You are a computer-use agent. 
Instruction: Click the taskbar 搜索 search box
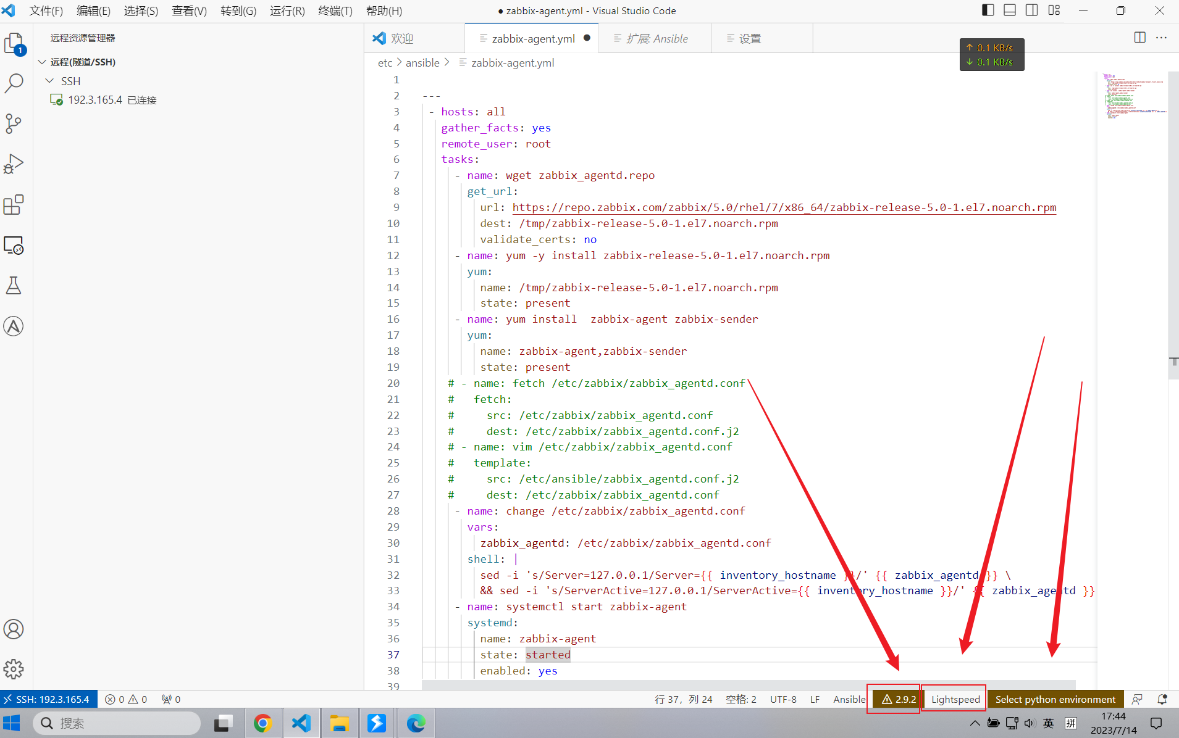pyautogui.click(x=117, y=723)
